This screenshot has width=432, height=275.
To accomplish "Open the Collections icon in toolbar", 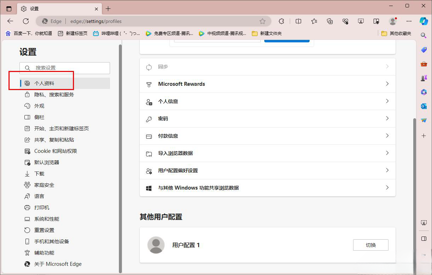I will coord(330,21).
